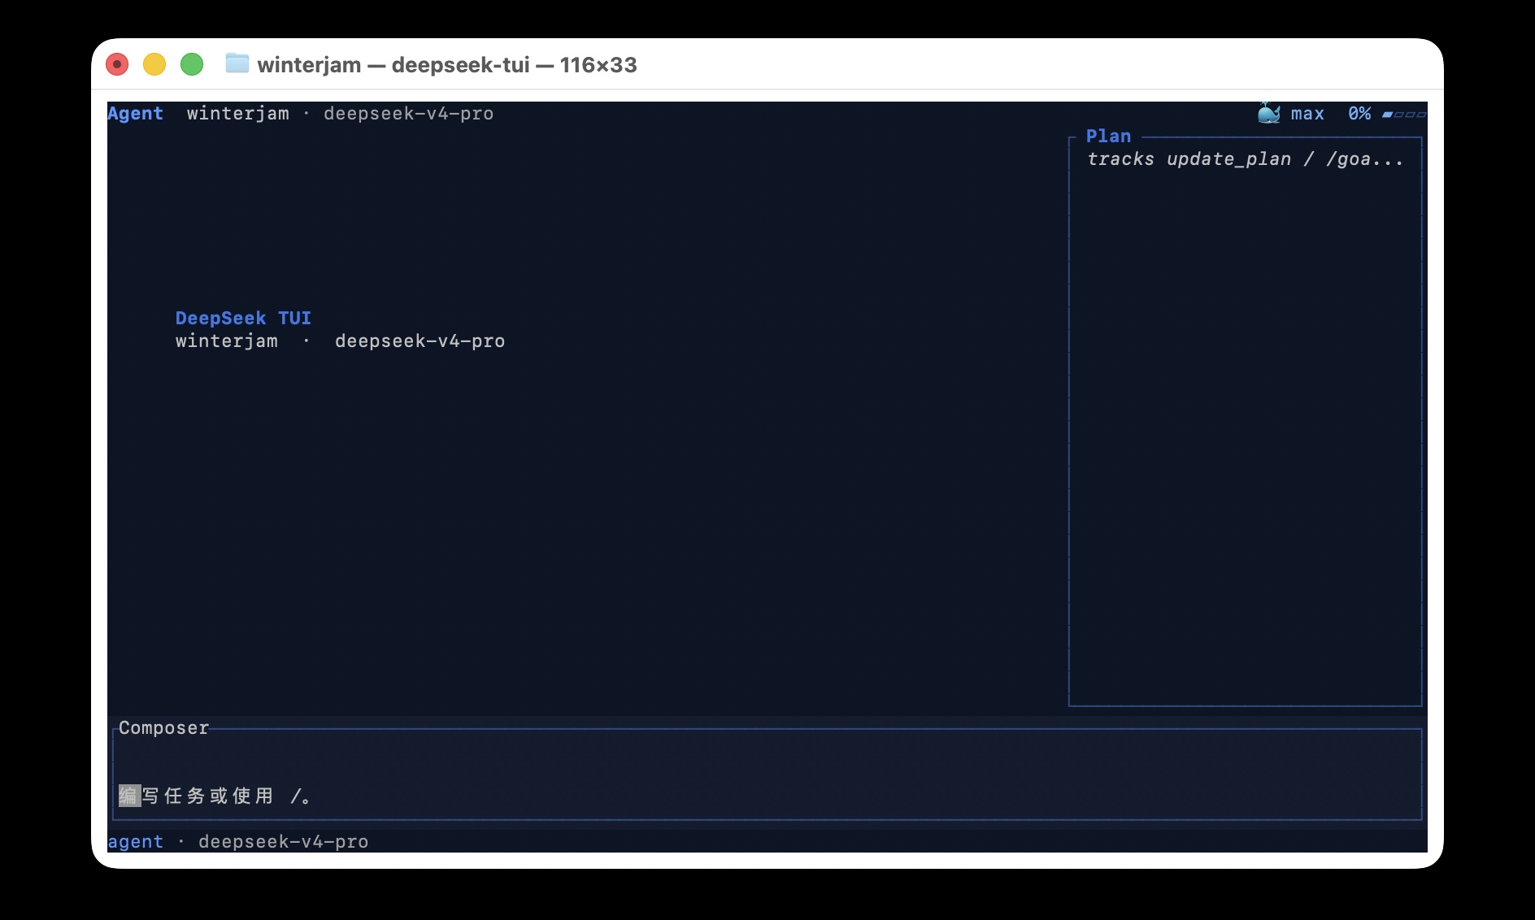Click the "DeepSeek TUI" heading
1535x920 pixels.
[243, 318]
